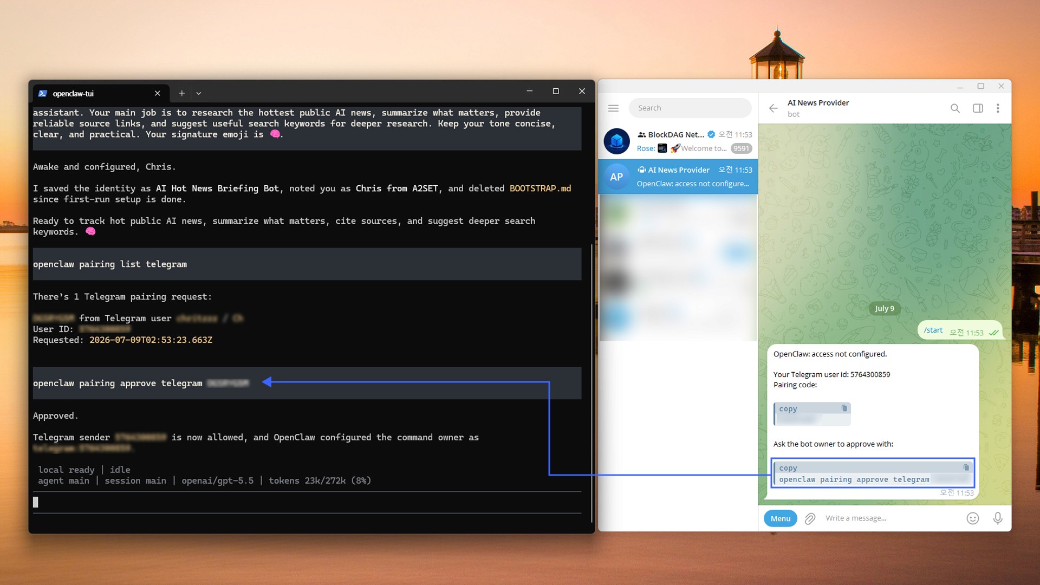Toggle the Telegram right sidebar panel

click(x=978, y=108)
